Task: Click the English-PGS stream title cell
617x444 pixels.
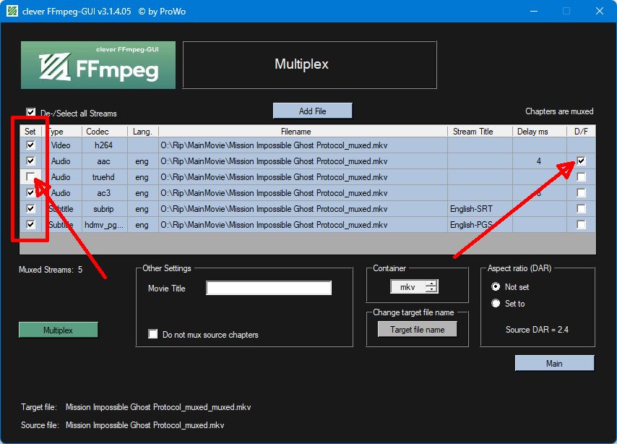Action: pos(480,225)
